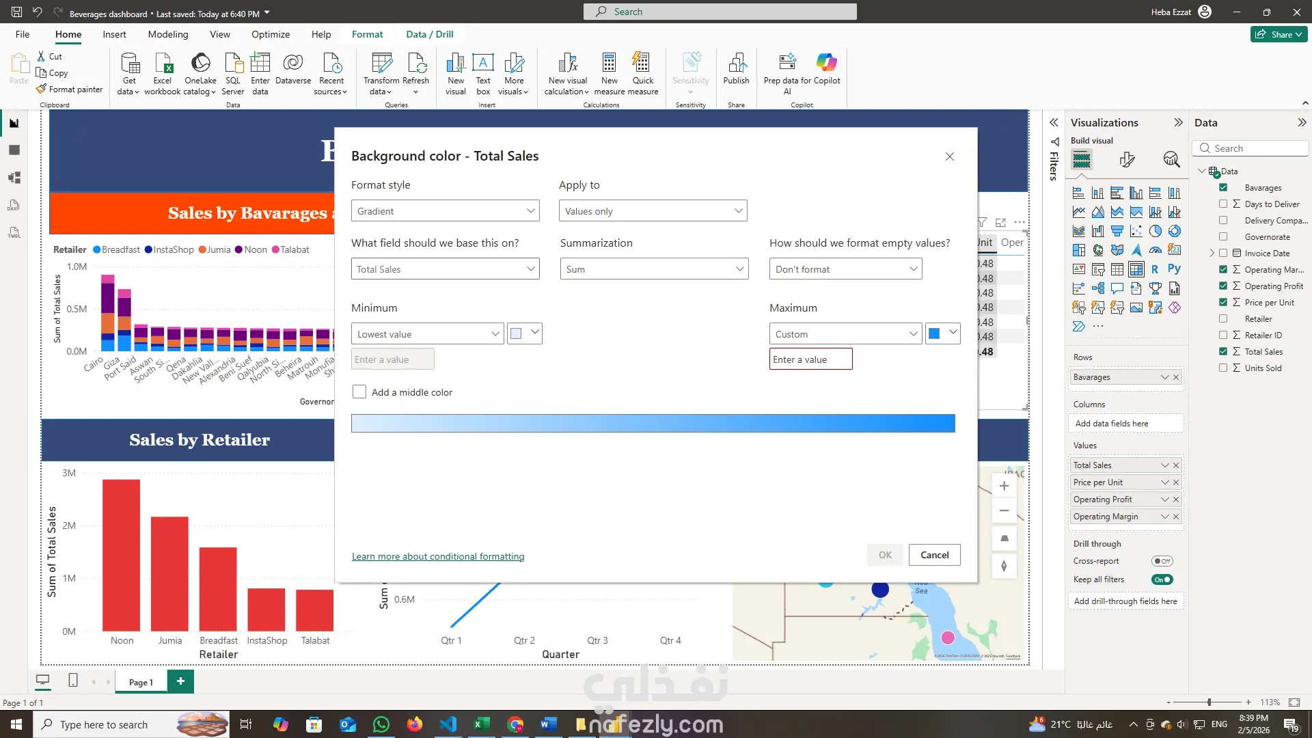Open Learn more about conditional formatting link

point(438,556)
